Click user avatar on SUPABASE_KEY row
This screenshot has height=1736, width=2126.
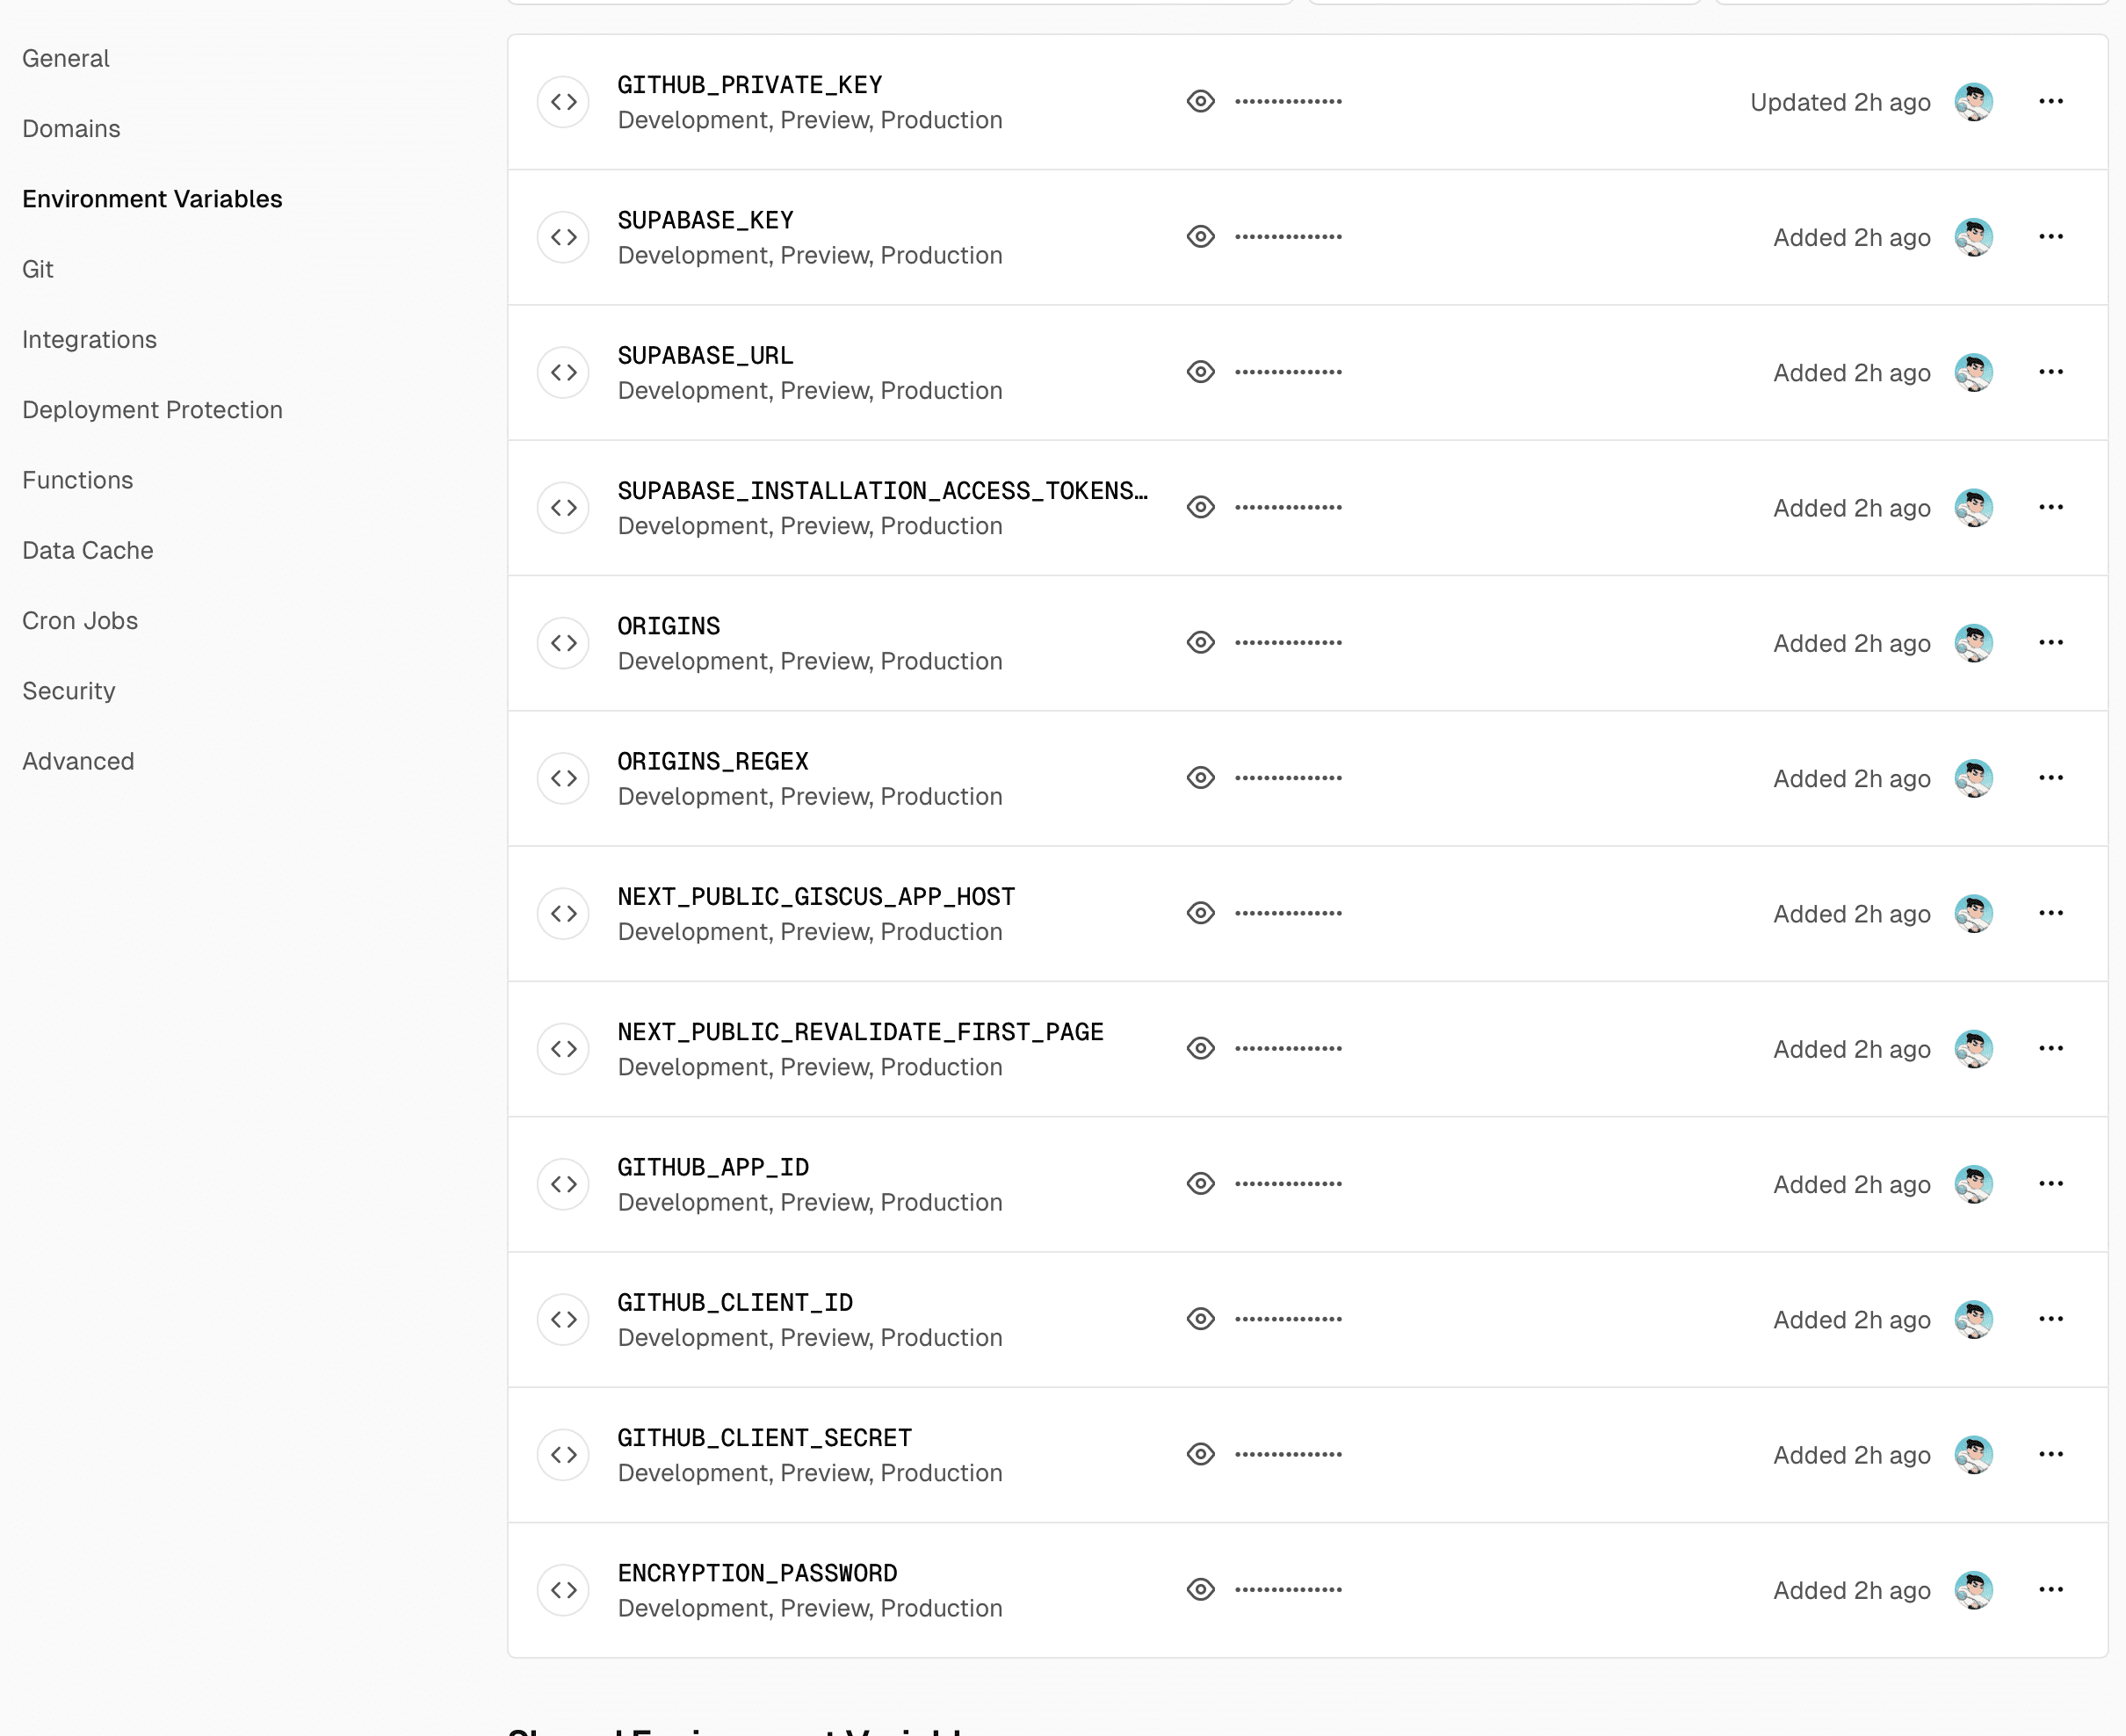pyautogui.click(x=1973, y=237)
